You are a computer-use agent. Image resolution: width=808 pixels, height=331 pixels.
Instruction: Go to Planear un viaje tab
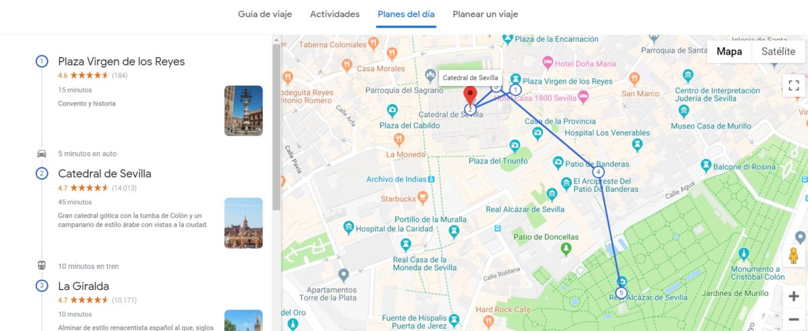click(485, 14)
